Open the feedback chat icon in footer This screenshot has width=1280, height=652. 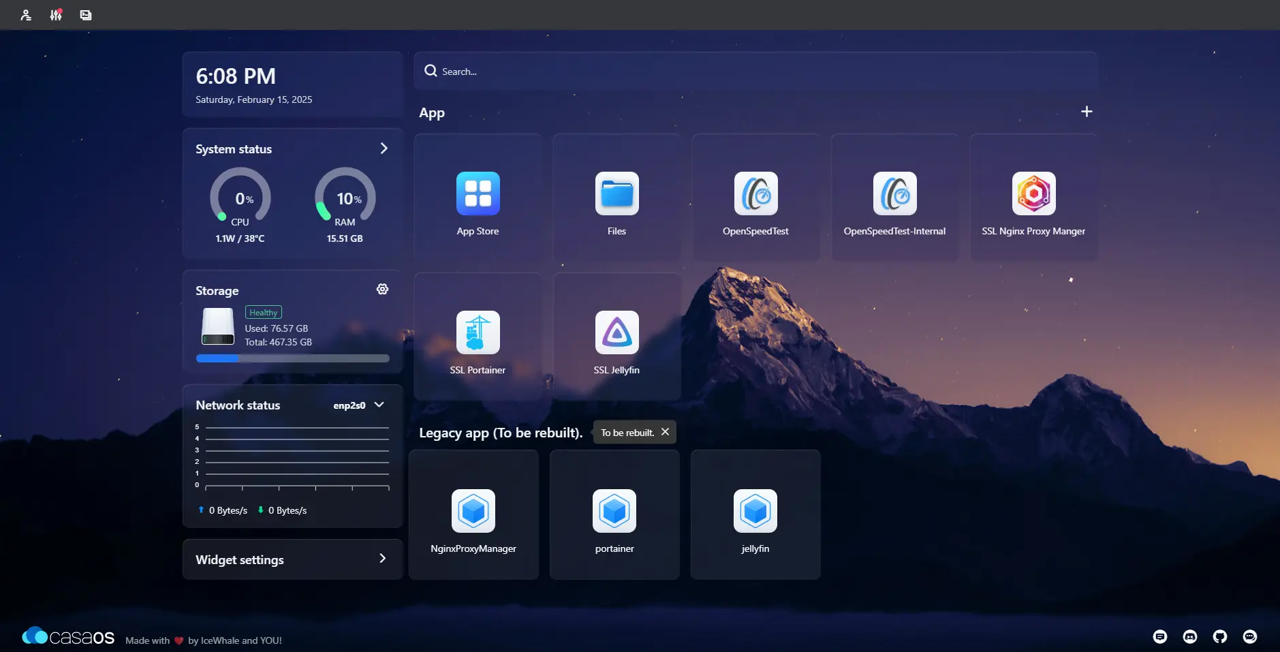1160,636
